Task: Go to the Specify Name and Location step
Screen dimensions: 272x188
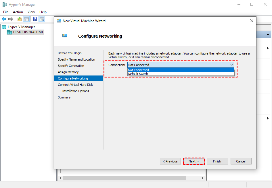Action: click(x=76, y=59)
